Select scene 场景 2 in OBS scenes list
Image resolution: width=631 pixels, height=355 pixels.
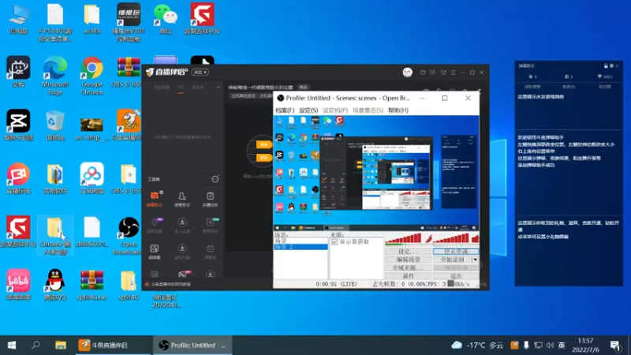coord(301,247)
